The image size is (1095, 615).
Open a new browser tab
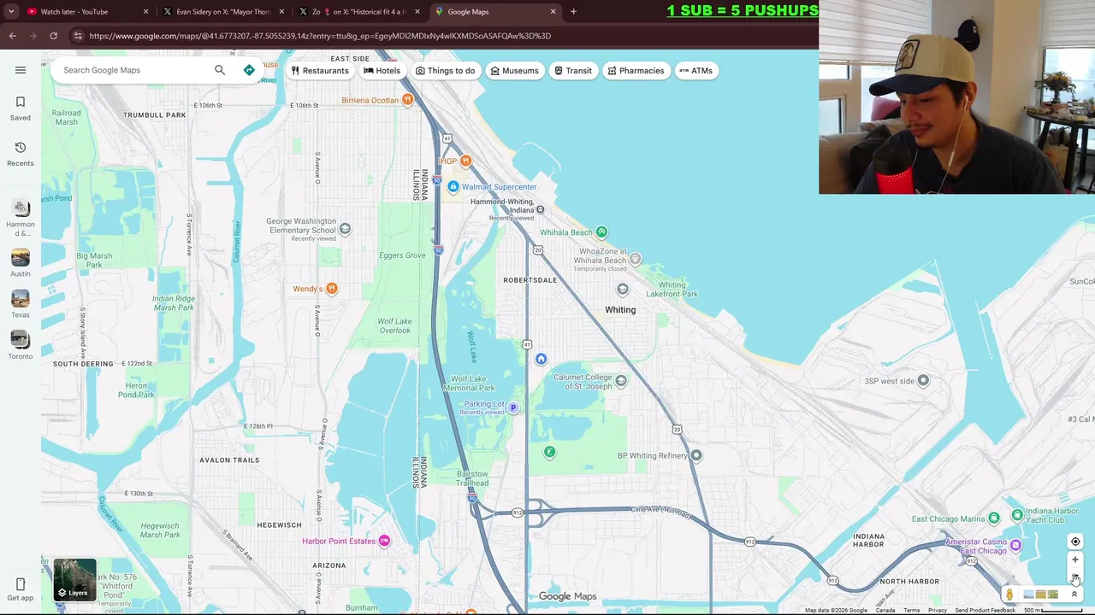tap(573, 12)
